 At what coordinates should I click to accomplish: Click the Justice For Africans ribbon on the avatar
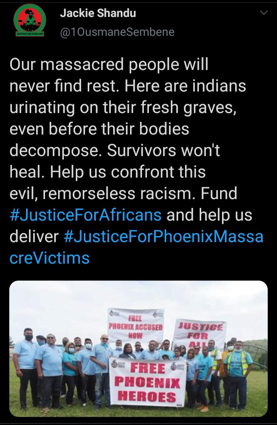coord(30,34)
